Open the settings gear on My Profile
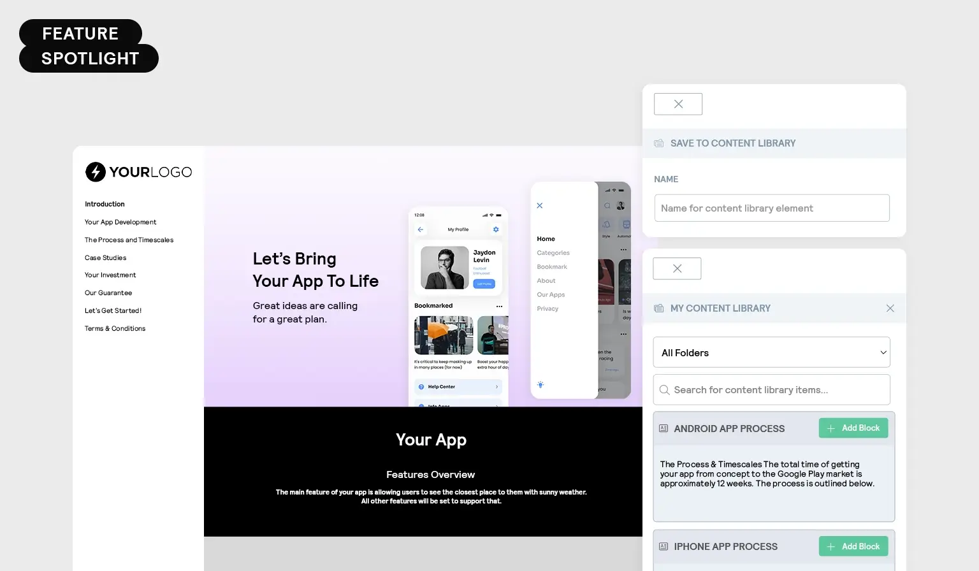 click(x=495, y=229)
